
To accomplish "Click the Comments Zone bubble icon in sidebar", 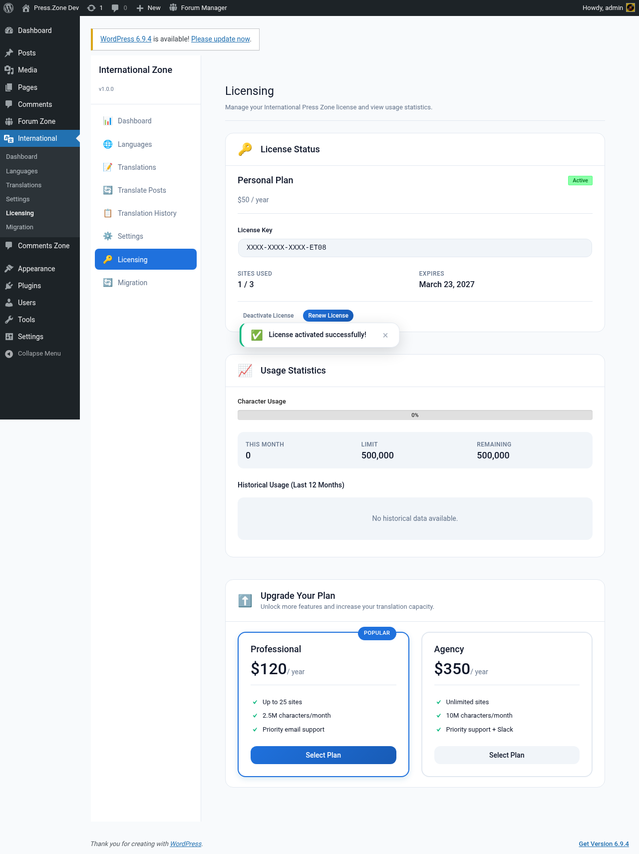I will click(9, 246).
